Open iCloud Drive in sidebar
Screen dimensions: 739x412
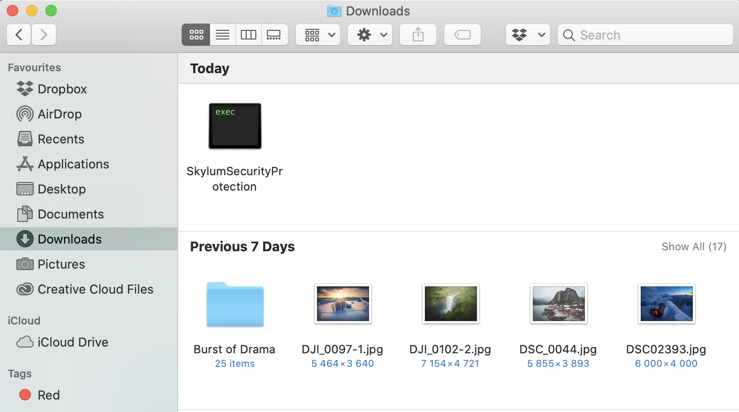coord(73,342)
